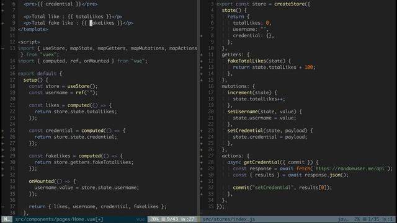Click the opening <script> tag
397x223 pixels.
click(29, 42)
